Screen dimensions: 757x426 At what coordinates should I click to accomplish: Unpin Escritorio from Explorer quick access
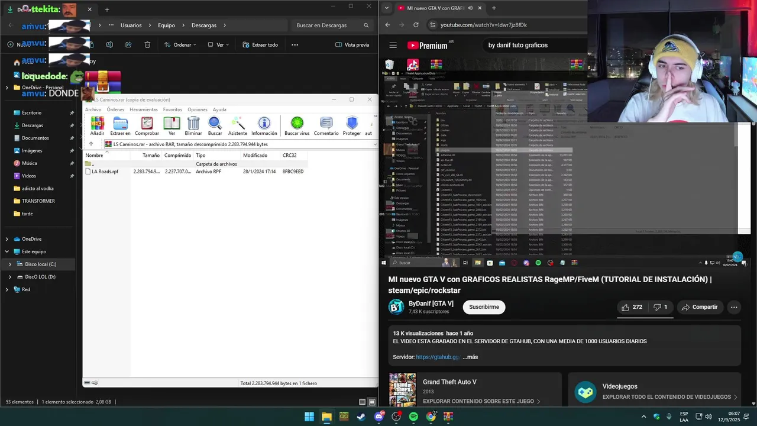[72, 112]
